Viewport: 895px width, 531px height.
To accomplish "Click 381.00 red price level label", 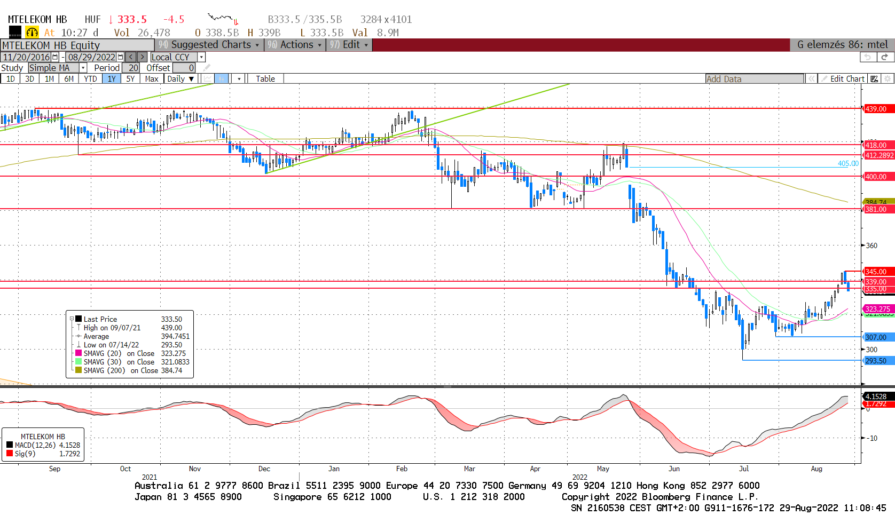I will click(878, 209).
